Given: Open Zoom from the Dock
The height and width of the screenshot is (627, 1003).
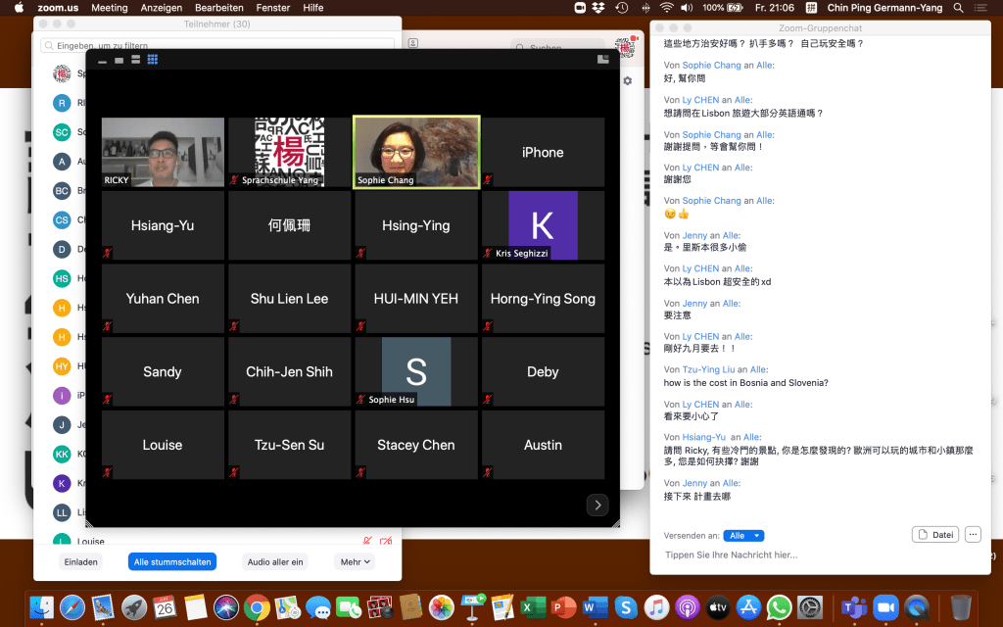Looking at the screenshot, I should point(884,606).
